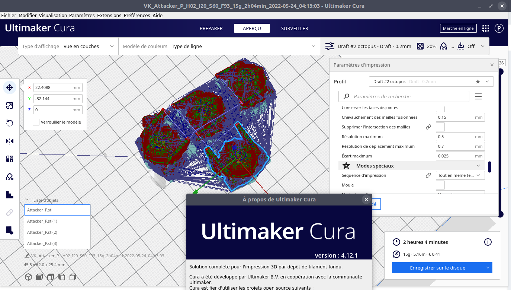Click the Résolution maximum value field
The image size is (511, 290).
point(460,137)
